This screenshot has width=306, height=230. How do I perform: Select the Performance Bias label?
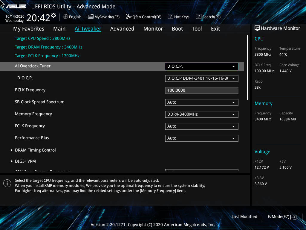tap(32, 138)
